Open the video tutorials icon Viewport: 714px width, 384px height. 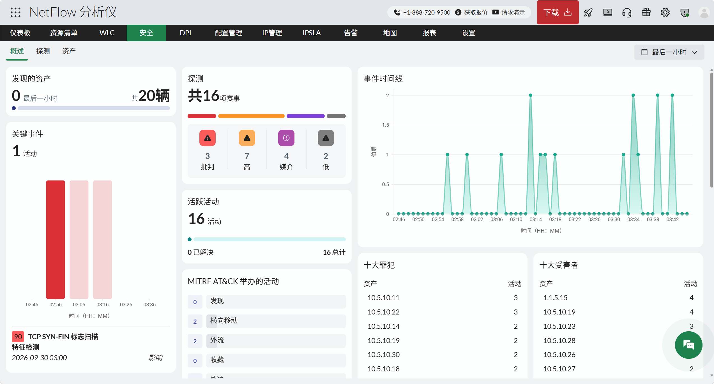pos(607,12)
